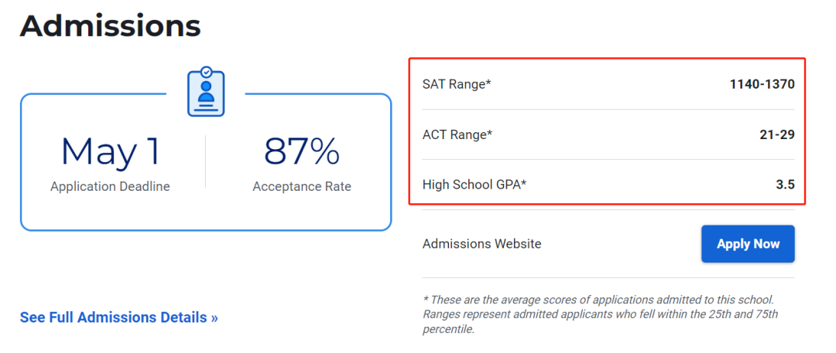Click the Admissions heading
Viewport: 836px width, 353px height.
pos(111,25)
